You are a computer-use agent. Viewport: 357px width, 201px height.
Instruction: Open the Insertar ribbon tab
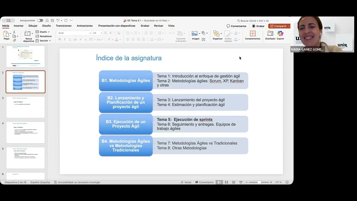(x=19, y=26)
